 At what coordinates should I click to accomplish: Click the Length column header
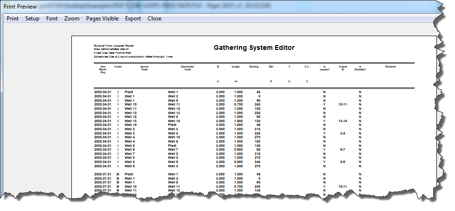coord(236,67)
